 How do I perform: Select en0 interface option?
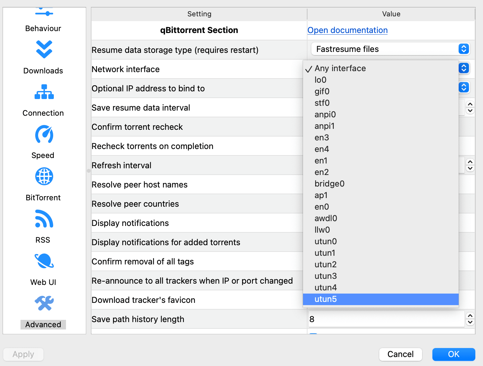click(x=381, y=207)
